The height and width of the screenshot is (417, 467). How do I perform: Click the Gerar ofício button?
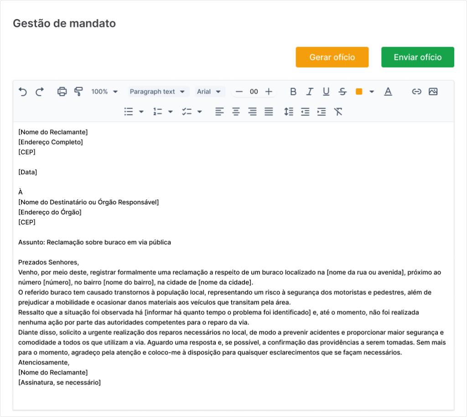[x=332, y=57]
